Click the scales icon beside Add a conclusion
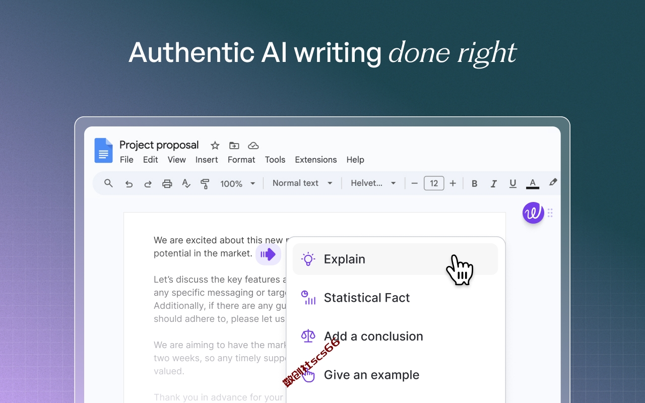Screen dimensions: 645x403 click(308, 336)
